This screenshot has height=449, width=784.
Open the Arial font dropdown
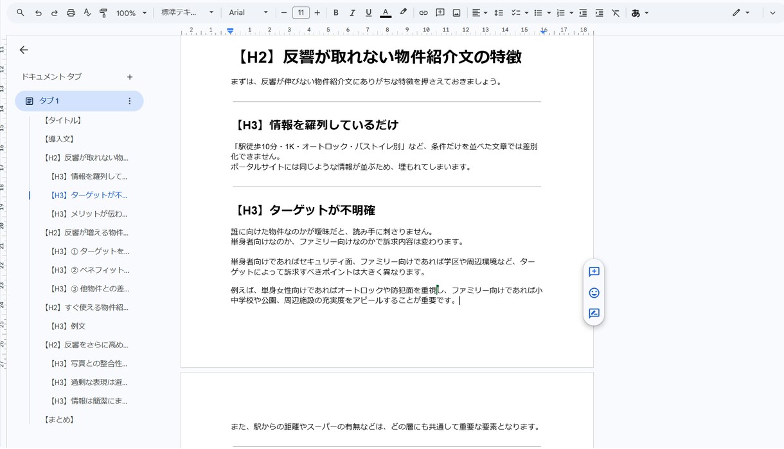(249, 13)
